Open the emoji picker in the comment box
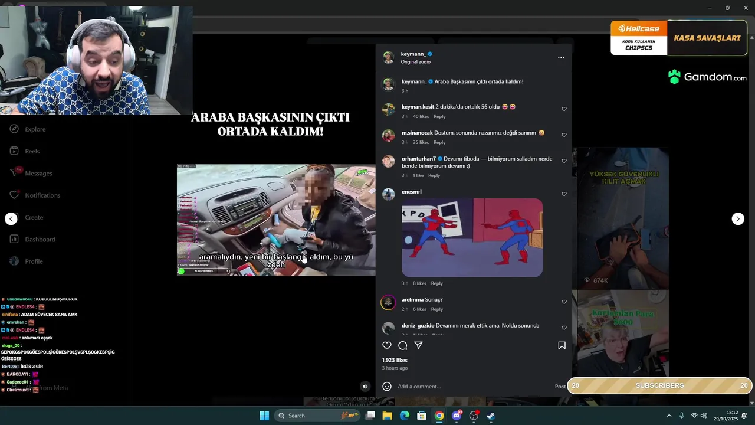 click(x=387, y=387)
